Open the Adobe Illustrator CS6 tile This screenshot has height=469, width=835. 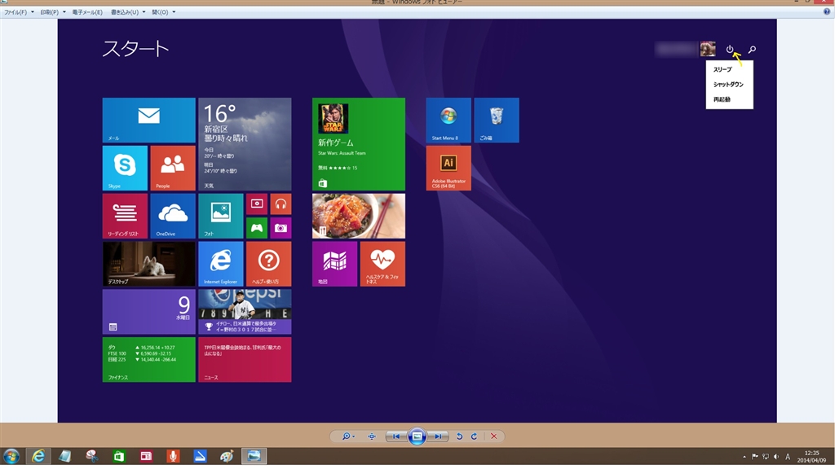click(x=448, y=168)
